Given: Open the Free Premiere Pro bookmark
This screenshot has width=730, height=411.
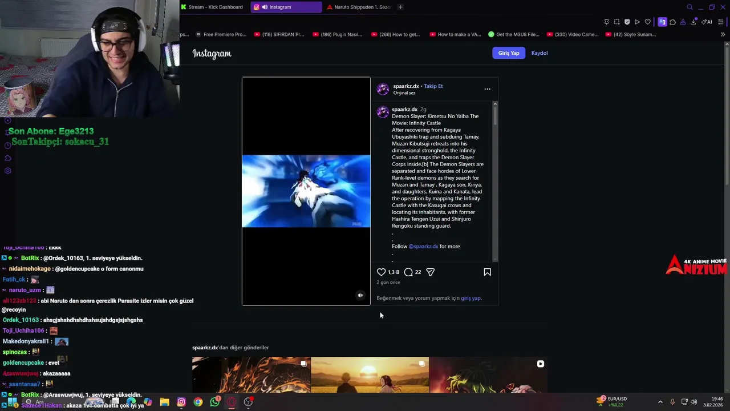Looking at the screenshot, I should [220, 34].
